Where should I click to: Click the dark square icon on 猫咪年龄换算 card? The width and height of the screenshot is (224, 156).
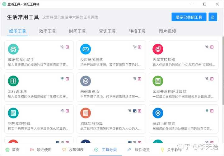(x=135, y=111)
